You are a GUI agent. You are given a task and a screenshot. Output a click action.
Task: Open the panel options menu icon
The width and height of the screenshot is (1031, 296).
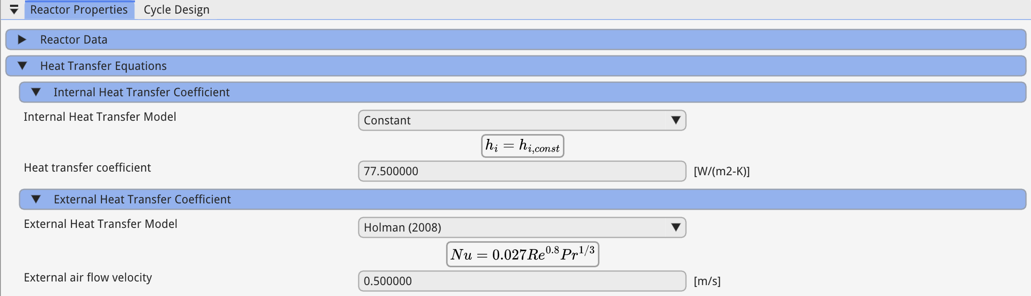pyautogui.click(x=14, y=10)
